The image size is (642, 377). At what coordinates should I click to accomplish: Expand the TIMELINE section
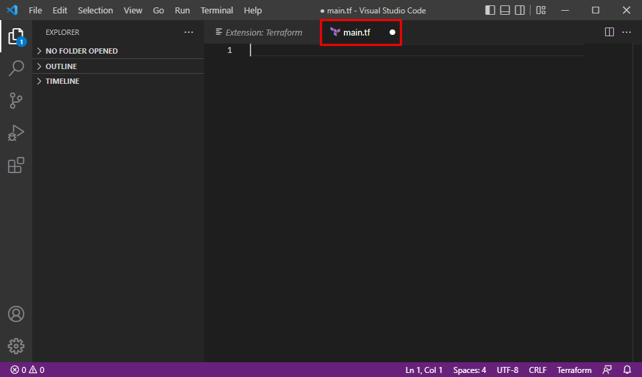pyautogui.click(x=118, y=81)
